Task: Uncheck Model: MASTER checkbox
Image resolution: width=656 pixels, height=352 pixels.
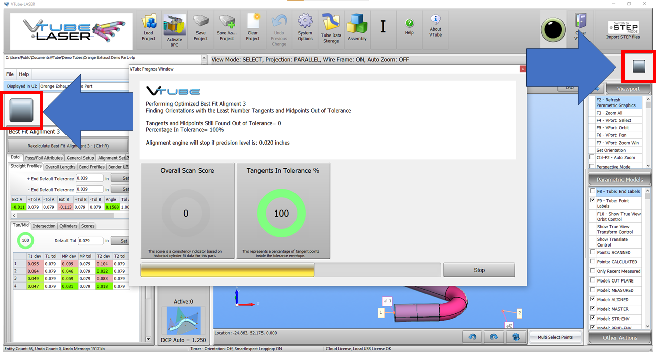Action: (592, 309)
